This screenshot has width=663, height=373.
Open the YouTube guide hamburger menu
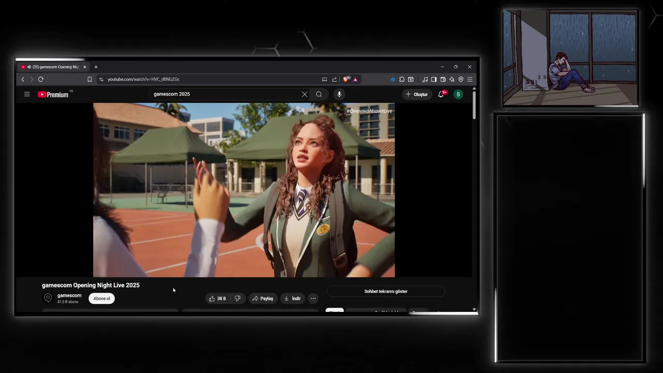coord(27,94)
